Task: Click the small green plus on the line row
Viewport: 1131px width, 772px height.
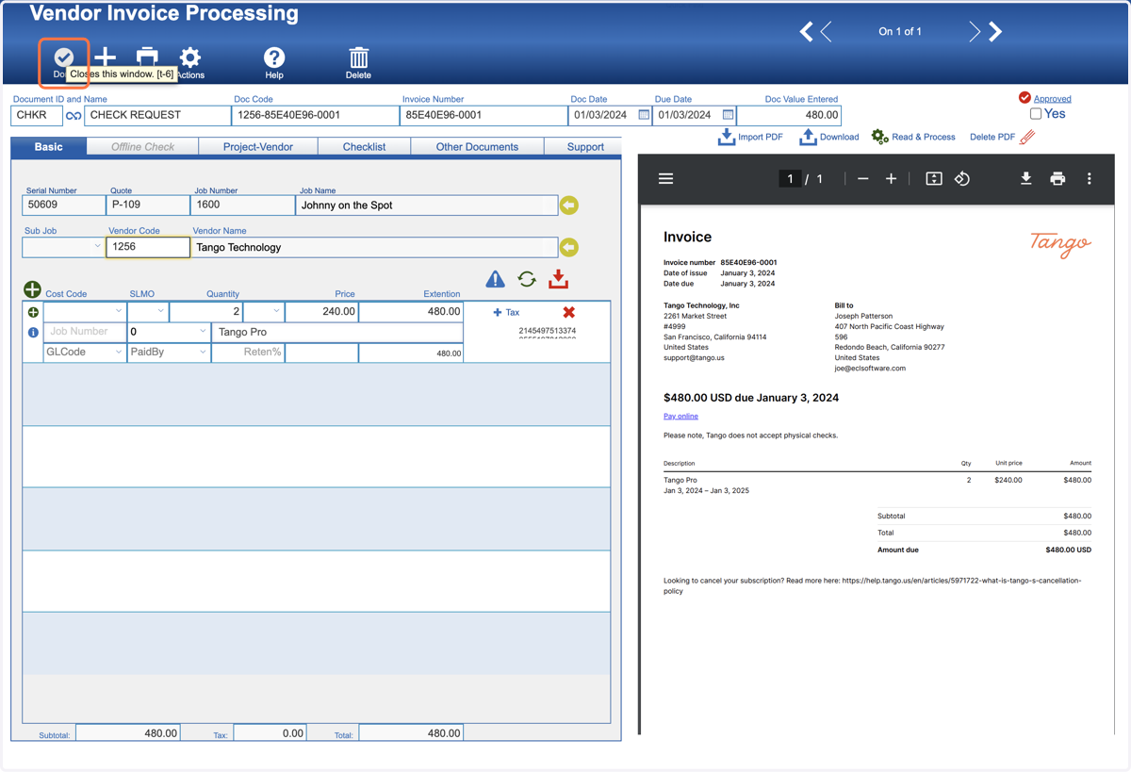Action: 33,312
